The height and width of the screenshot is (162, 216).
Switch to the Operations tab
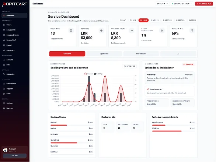point(104,54)
